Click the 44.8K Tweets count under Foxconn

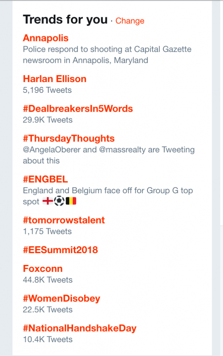click(48, 280)
